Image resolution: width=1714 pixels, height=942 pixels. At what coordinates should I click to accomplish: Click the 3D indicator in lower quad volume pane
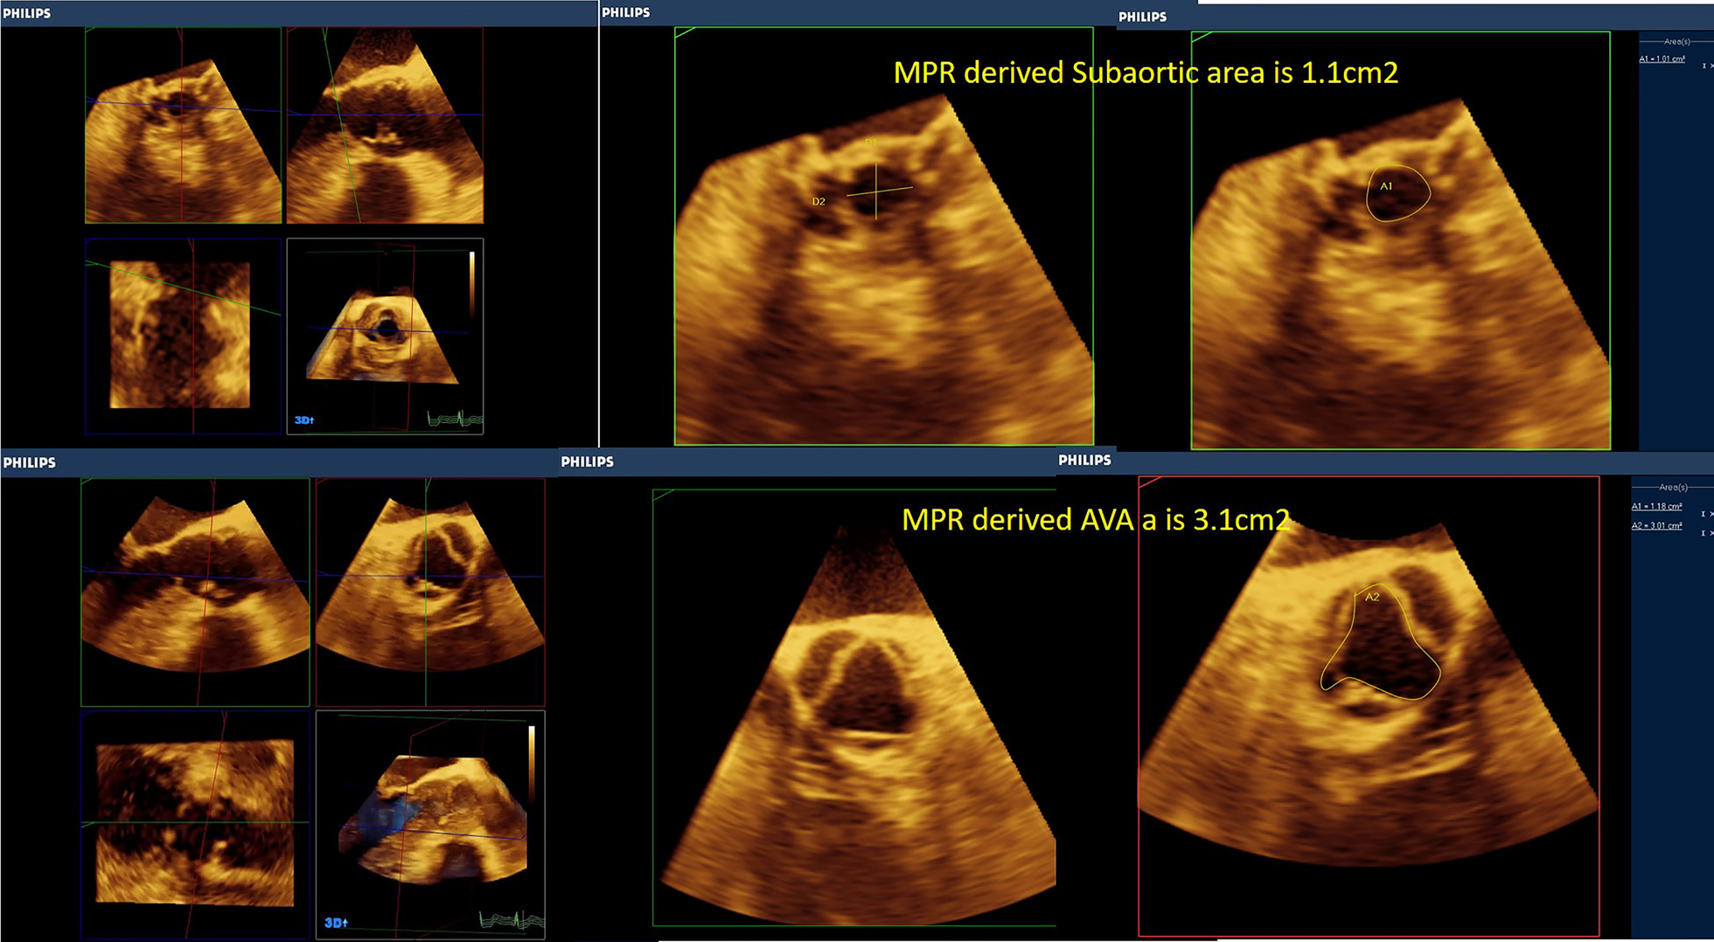coord(336,923)
